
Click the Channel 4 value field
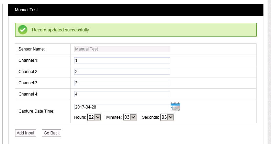pos(122,94)
